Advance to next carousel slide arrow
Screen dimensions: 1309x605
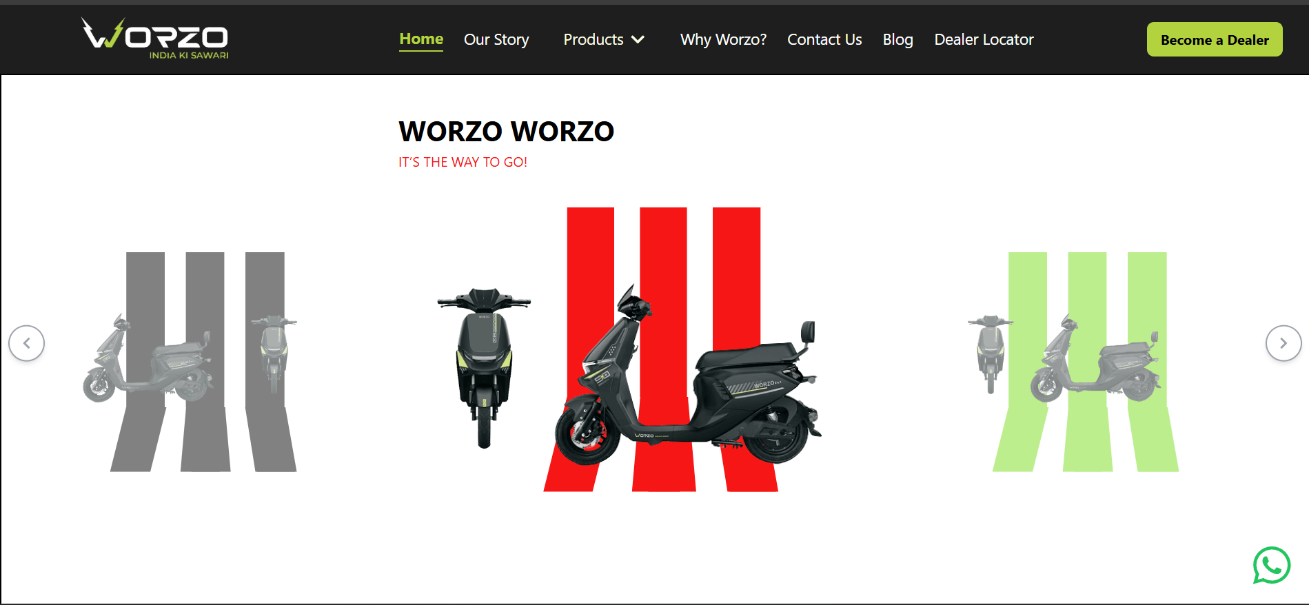1283,343
